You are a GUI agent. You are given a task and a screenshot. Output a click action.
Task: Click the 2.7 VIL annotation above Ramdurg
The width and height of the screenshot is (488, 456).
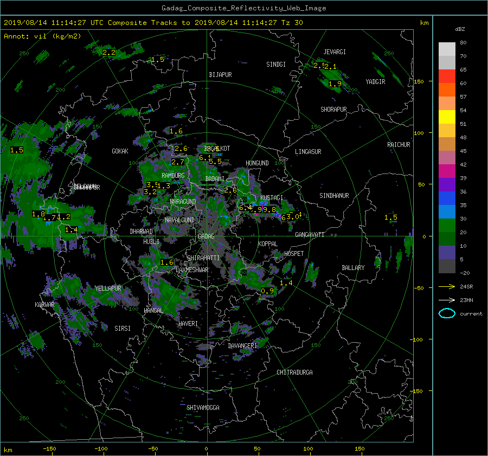(178, 162)
